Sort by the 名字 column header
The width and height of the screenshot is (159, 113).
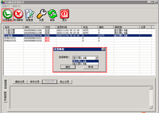13,27
